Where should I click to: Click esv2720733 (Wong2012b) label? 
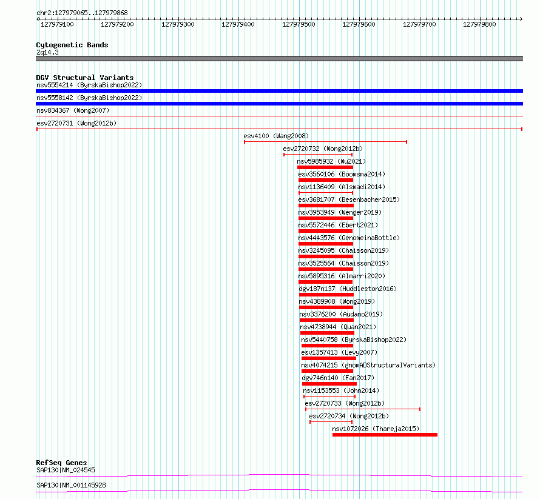coord(345,403)
